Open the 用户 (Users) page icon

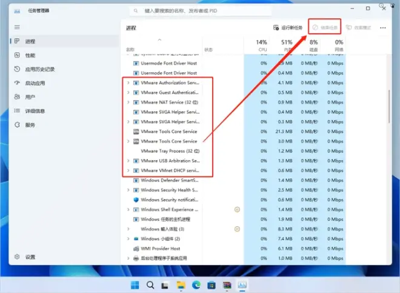(x=17, y=97)
